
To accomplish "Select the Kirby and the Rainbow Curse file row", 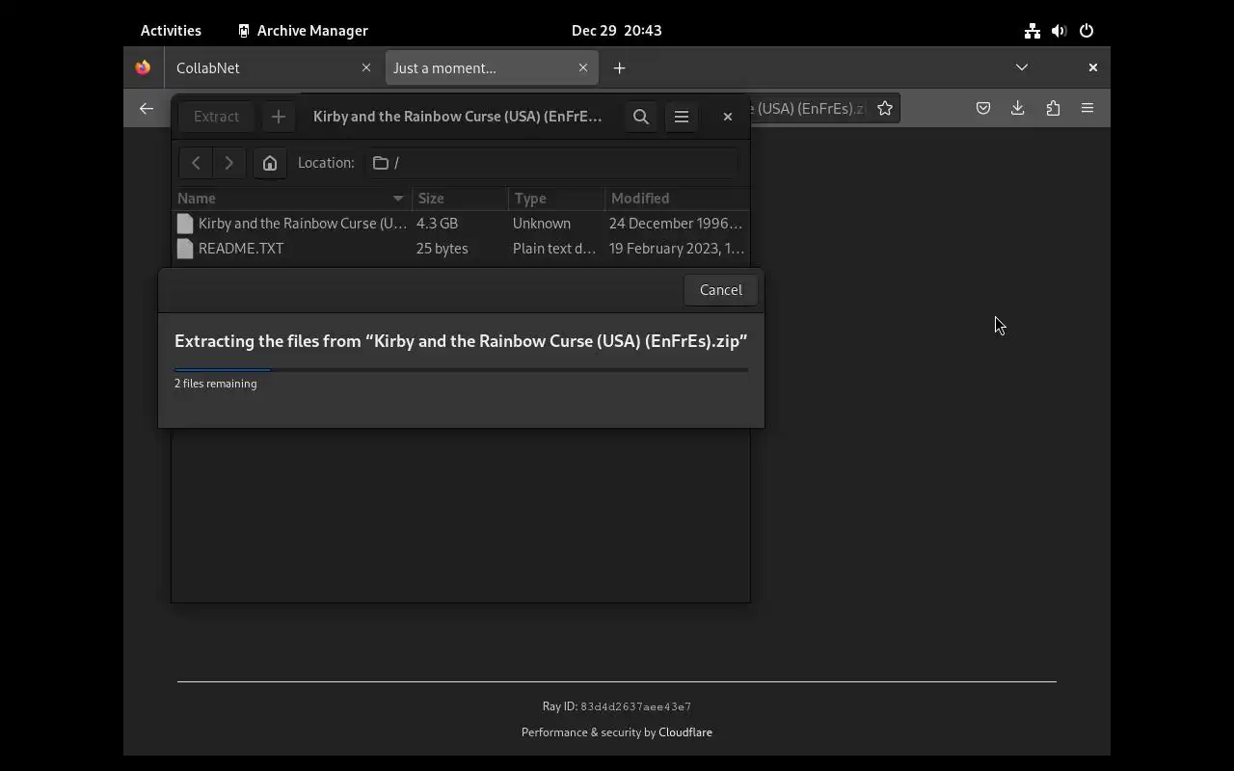I will point(461,224).
